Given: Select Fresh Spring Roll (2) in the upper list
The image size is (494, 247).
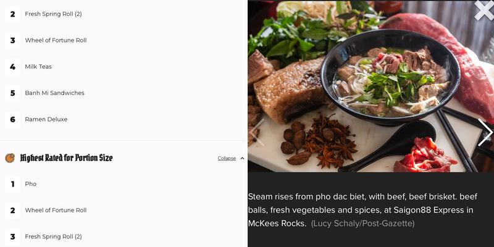Looking at the screenshot, I should (x=53, y=14).
